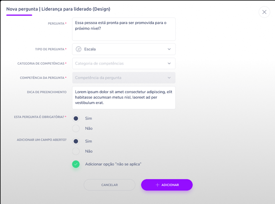Image resolution: width=275 pixels, height=204 pixels.
Task: Open the Competência da pergunta dropdown
Action: coord(124,78)
